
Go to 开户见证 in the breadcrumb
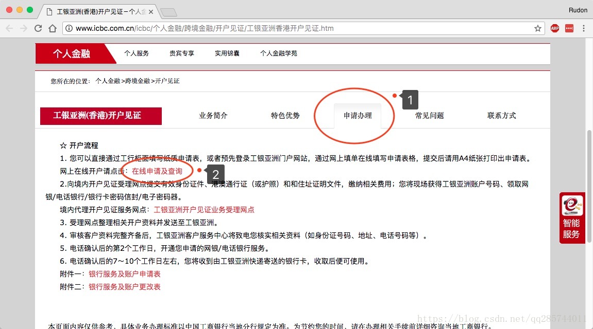click(x=167, y=81)
